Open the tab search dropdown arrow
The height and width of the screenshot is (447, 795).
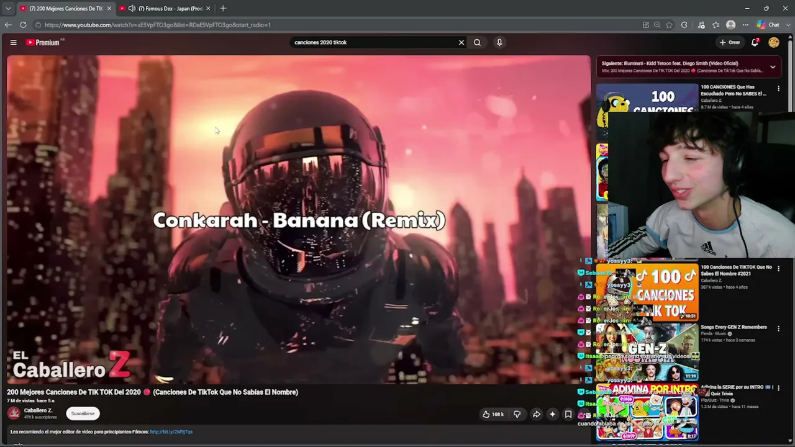coord(8,9)
